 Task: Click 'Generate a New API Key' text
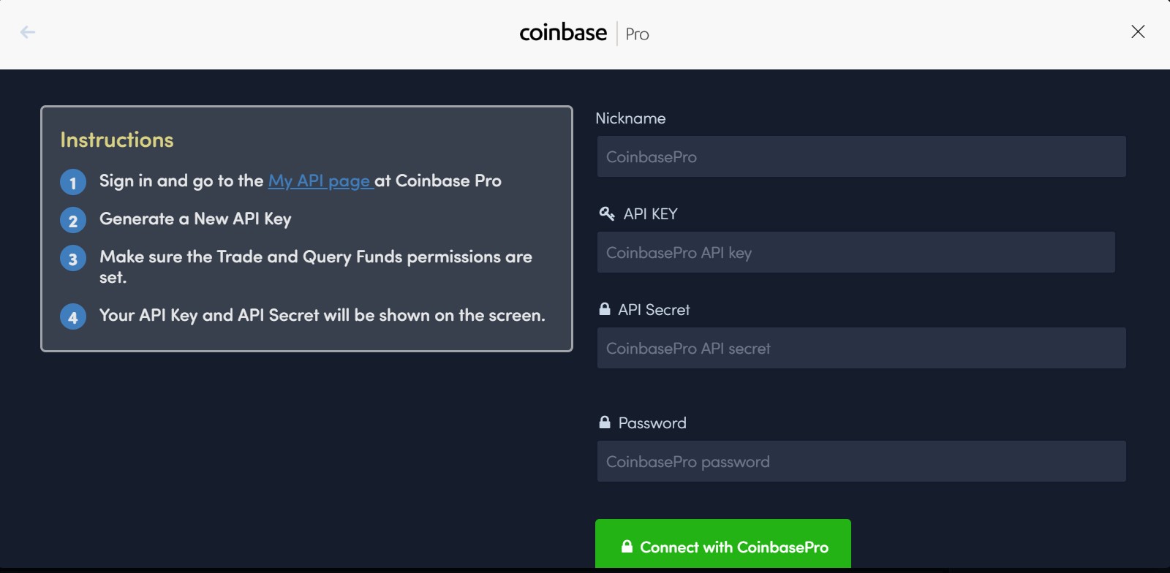195,219
